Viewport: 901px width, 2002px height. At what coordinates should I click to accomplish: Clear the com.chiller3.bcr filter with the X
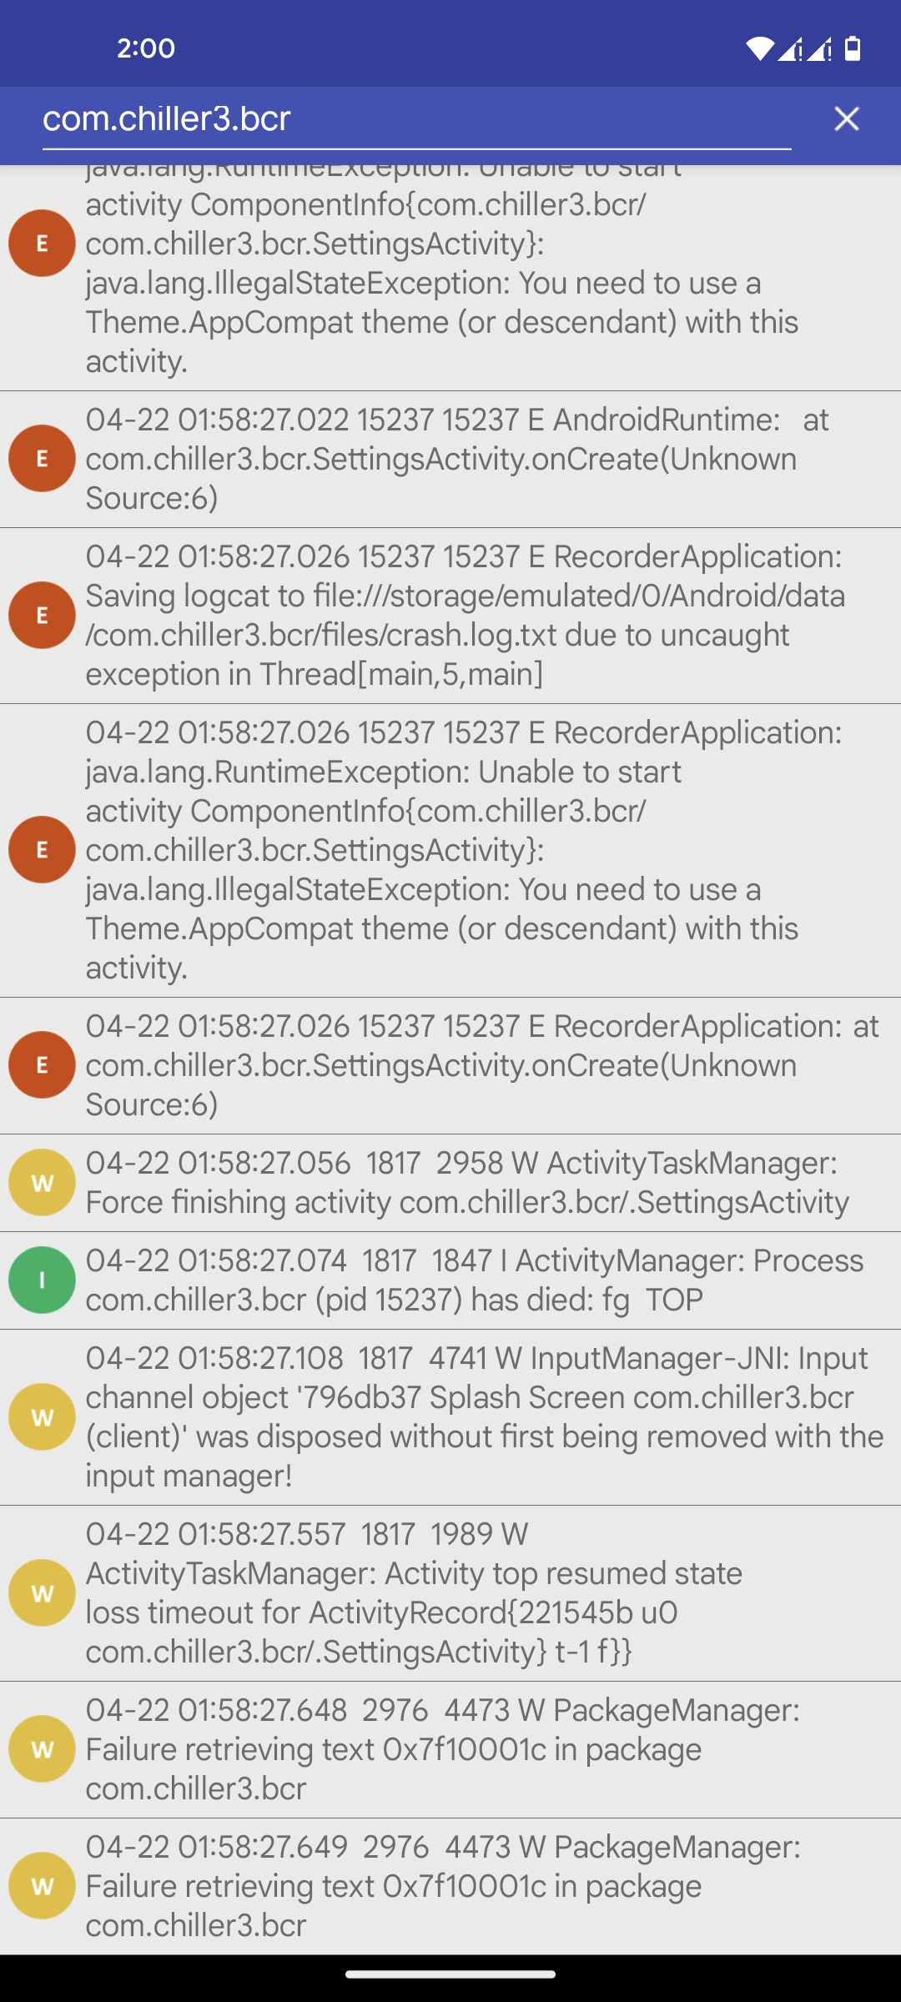(x=846, y=118)
